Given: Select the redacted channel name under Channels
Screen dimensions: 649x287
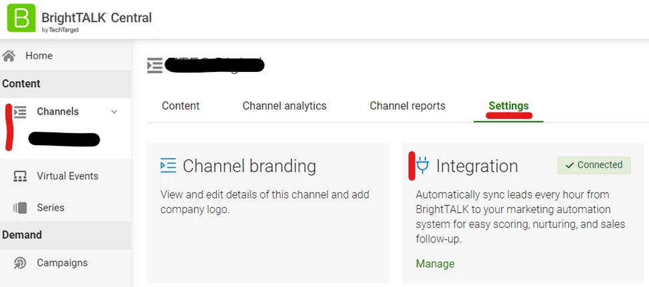Looking at the screenshot, I should 64,140.
